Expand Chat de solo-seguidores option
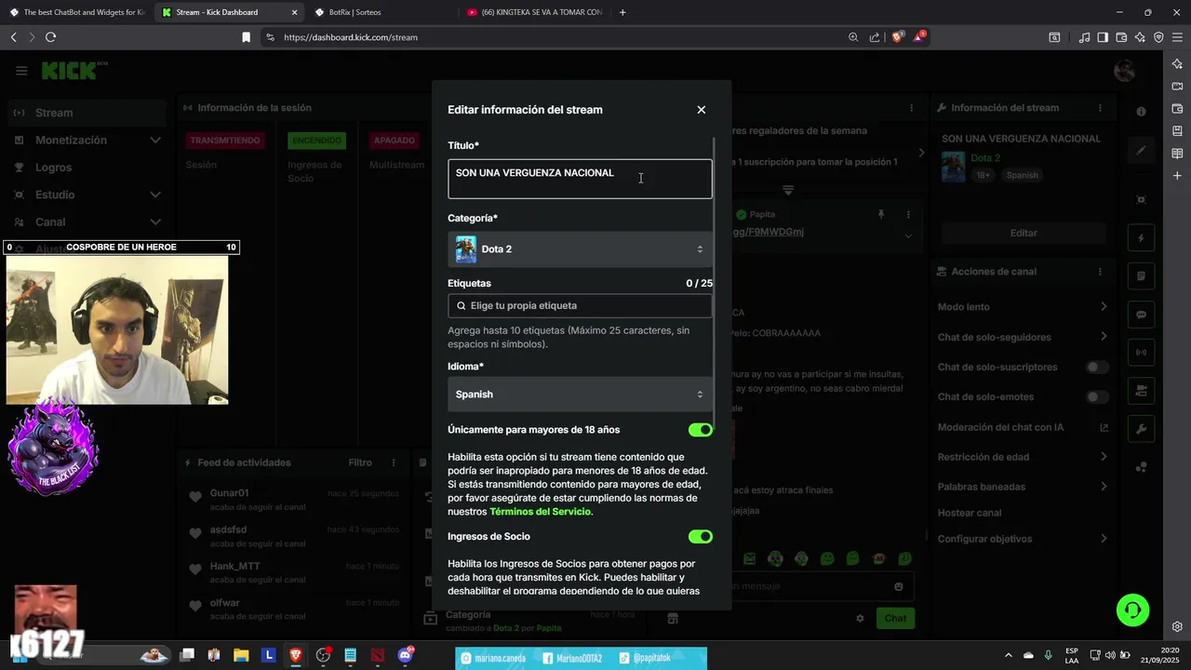 click(x=1023, y=337)
